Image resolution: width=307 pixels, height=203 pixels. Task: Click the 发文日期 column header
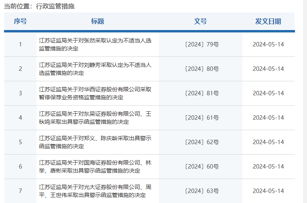pos(268,21)
